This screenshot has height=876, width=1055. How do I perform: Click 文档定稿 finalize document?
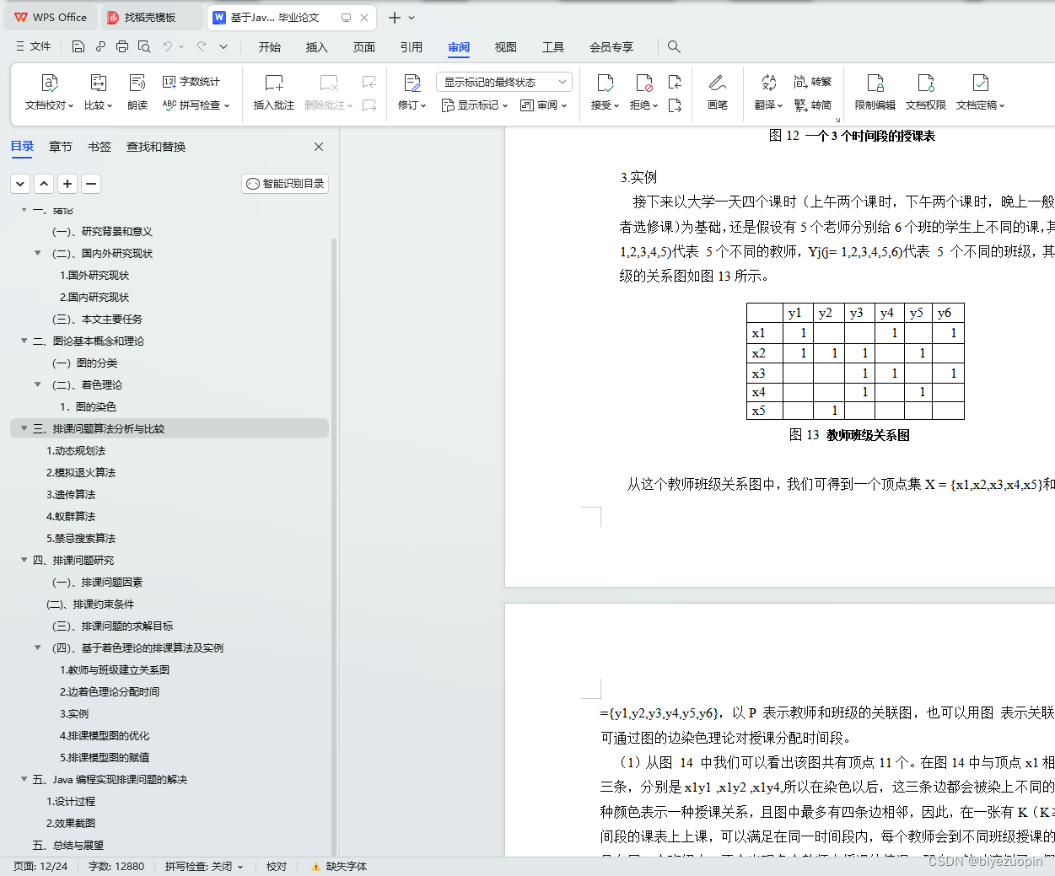click(980, 93)
